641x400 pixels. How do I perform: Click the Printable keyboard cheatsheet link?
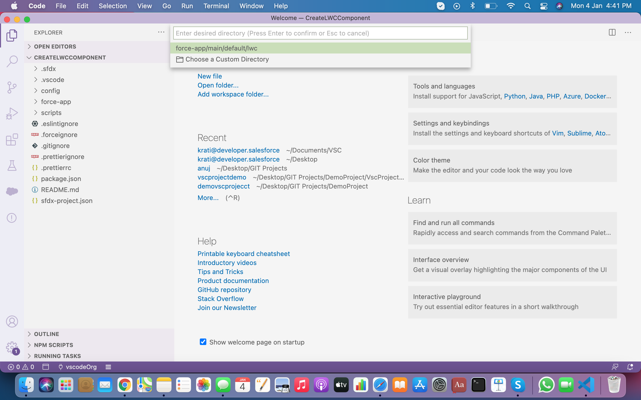click(x=243, y=254)
